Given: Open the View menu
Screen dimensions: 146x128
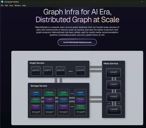Looking at the screenshot, I should tap(11, 5).
